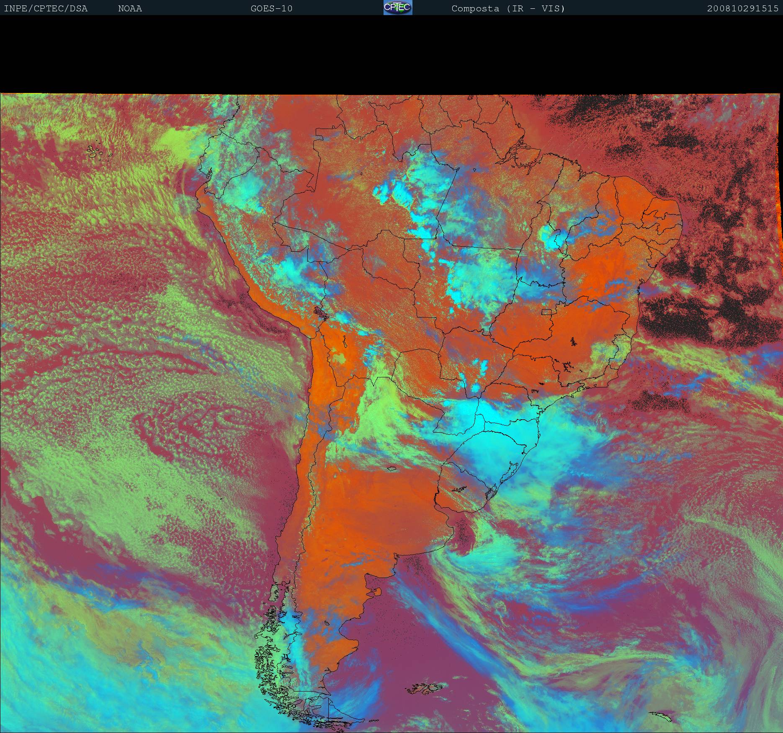Click the Mar Chiquita lake outline in Argentina
The height and width of the screenshot is (733, 783).
pyautogui.click(x=392, y=468)
